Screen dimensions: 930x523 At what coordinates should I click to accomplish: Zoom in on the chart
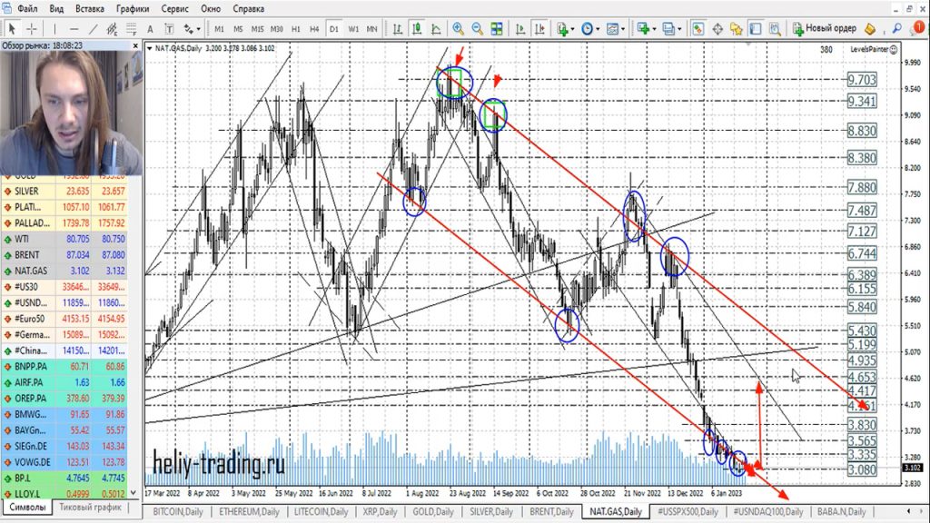click(458, 28)
